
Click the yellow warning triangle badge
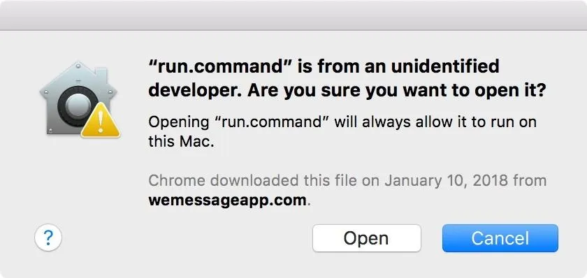click(x=101, y=120)
